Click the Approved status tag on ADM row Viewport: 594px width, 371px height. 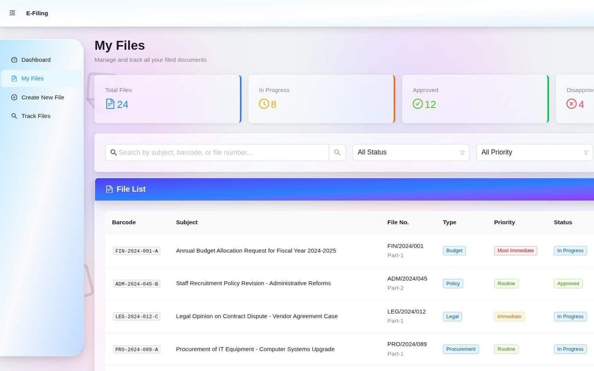point(568,283)
